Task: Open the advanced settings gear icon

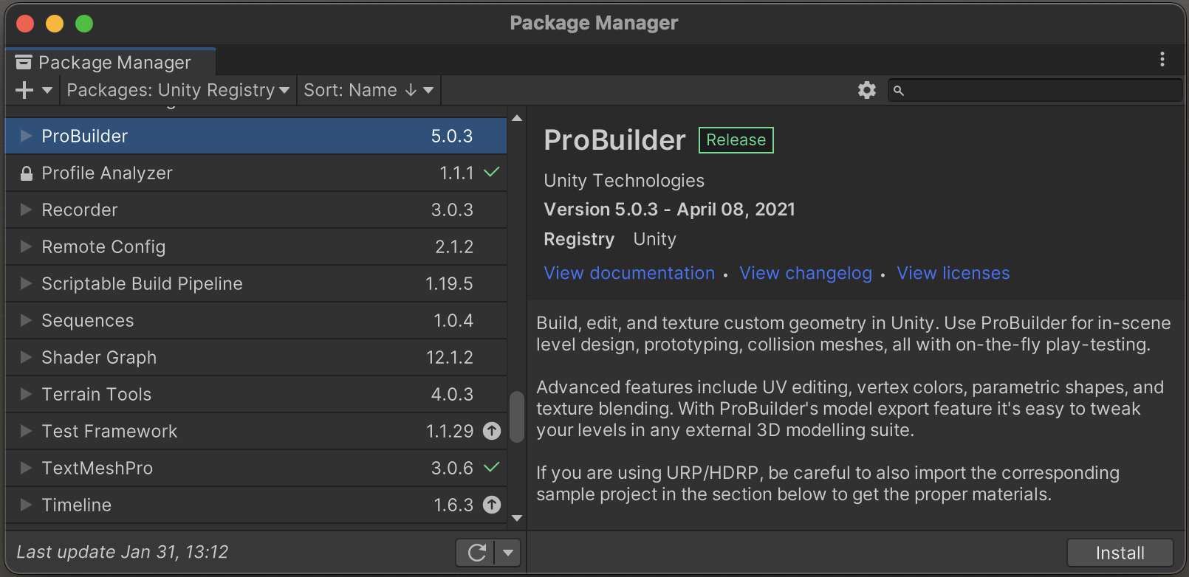Action: point(866,90)
